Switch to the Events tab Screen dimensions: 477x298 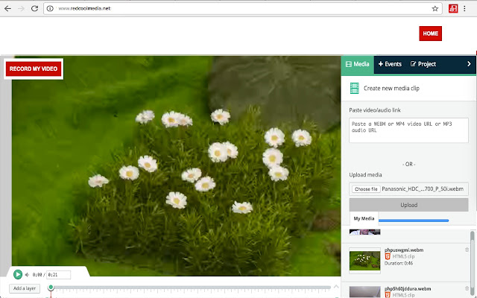pos(390,64)
